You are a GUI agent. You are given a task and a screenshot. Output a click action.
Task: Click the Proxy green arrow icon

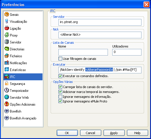[7, 35]
